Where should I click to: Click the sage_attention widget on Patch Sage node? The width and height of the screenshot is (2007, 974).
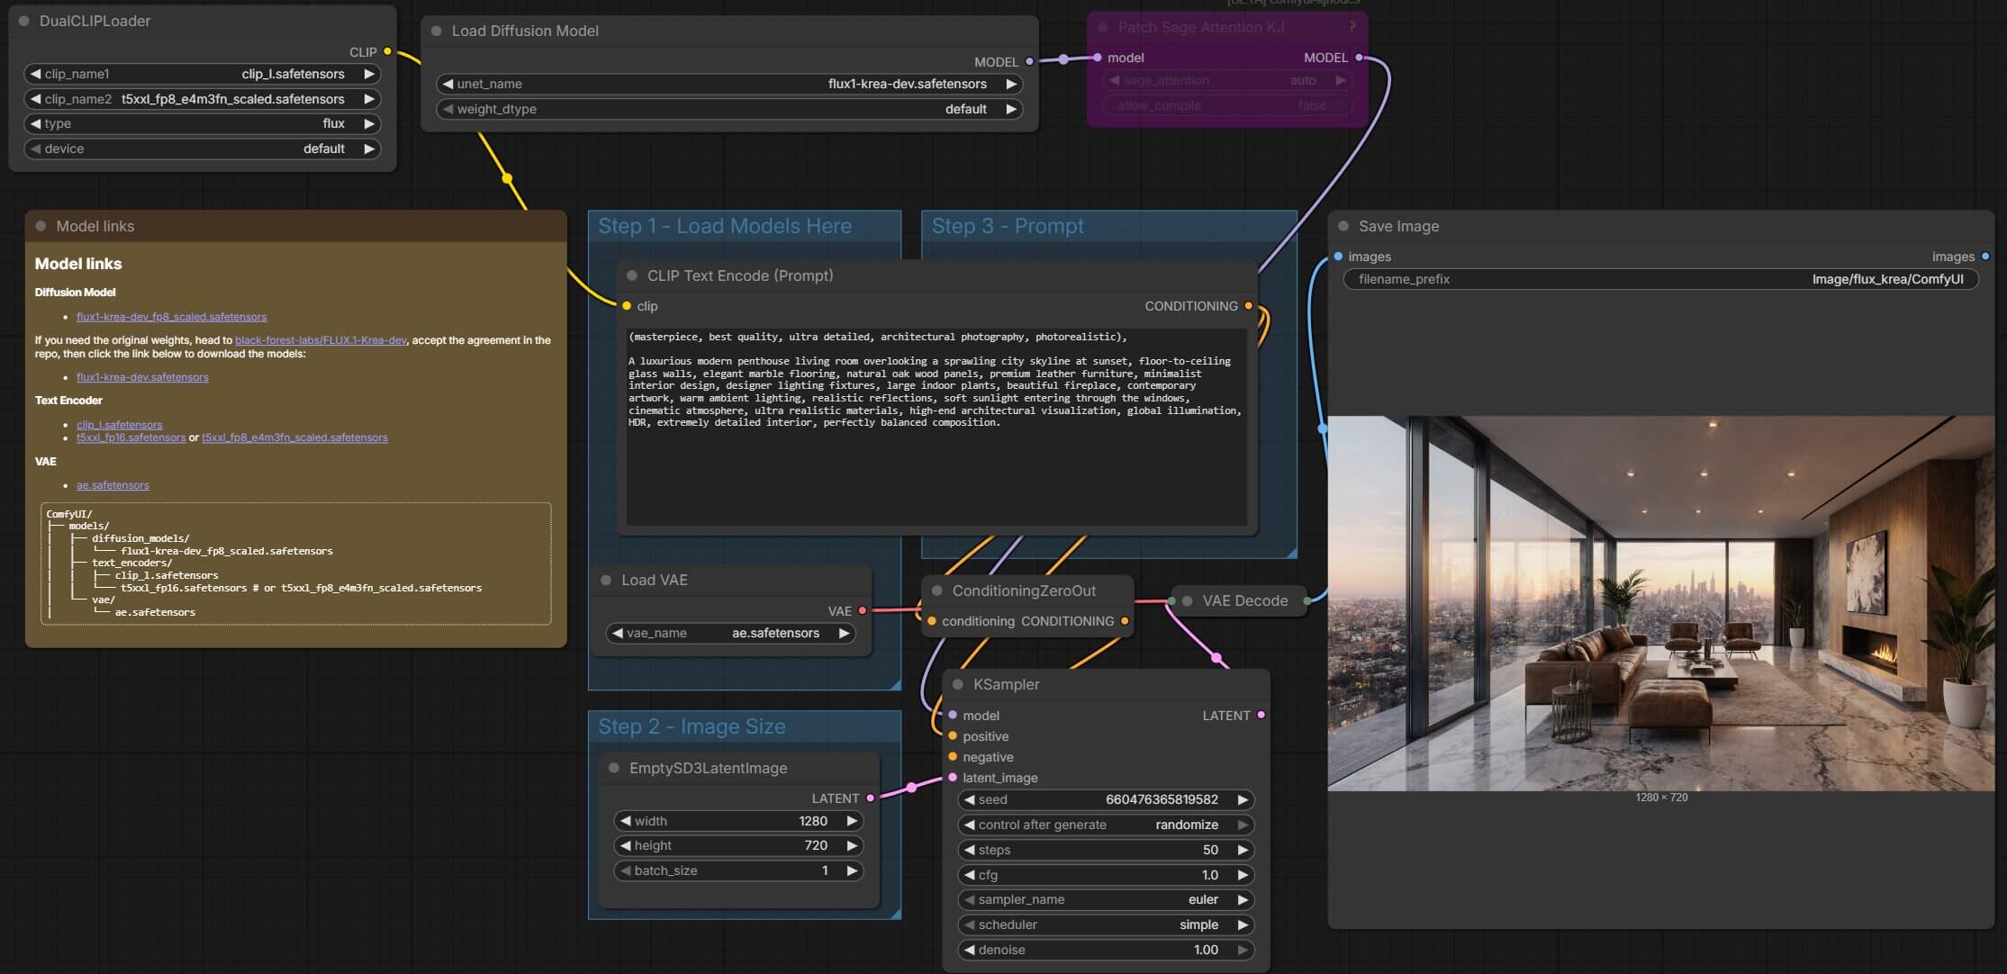click(1227, 80)
